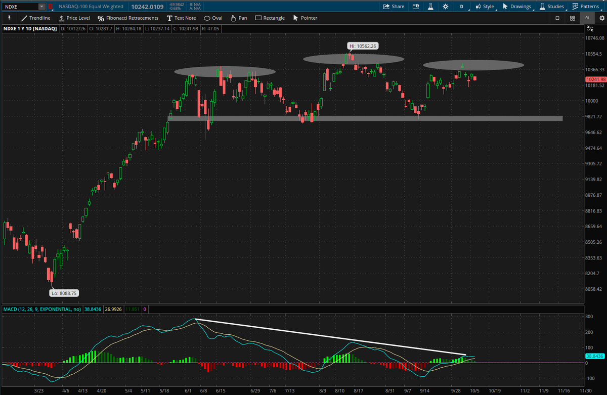This screenshot has height=395, width=607.
Task: Select the Price Level drawing tool
Action: coord(74,18)
